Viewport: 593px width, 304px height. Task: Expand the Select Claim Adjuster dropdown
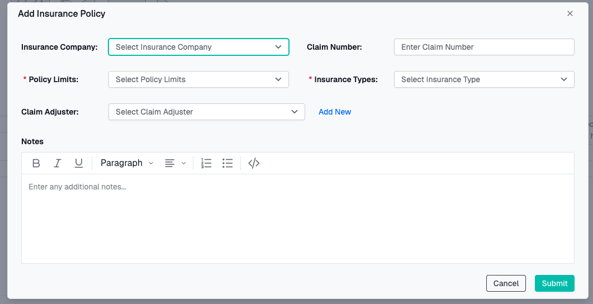(x=206, y=112)
